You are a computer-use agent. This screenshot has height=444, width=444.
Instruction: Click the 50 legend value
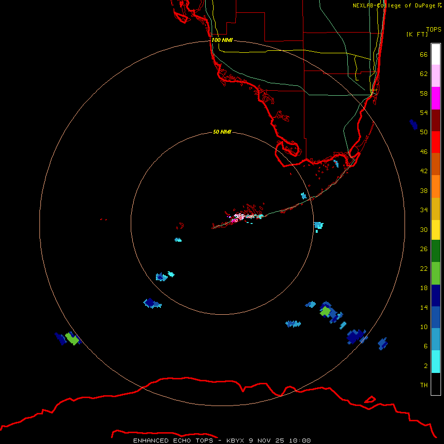[x=424, y=132]
